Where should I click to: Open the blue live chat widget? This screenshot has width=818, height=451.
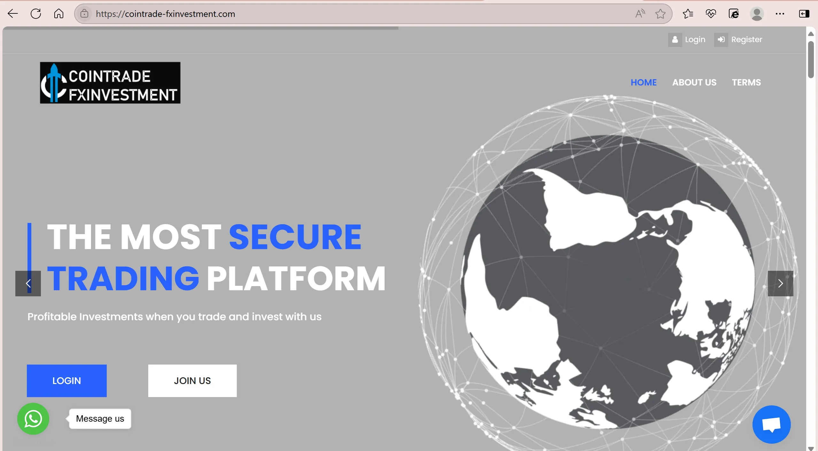[772, 425]
